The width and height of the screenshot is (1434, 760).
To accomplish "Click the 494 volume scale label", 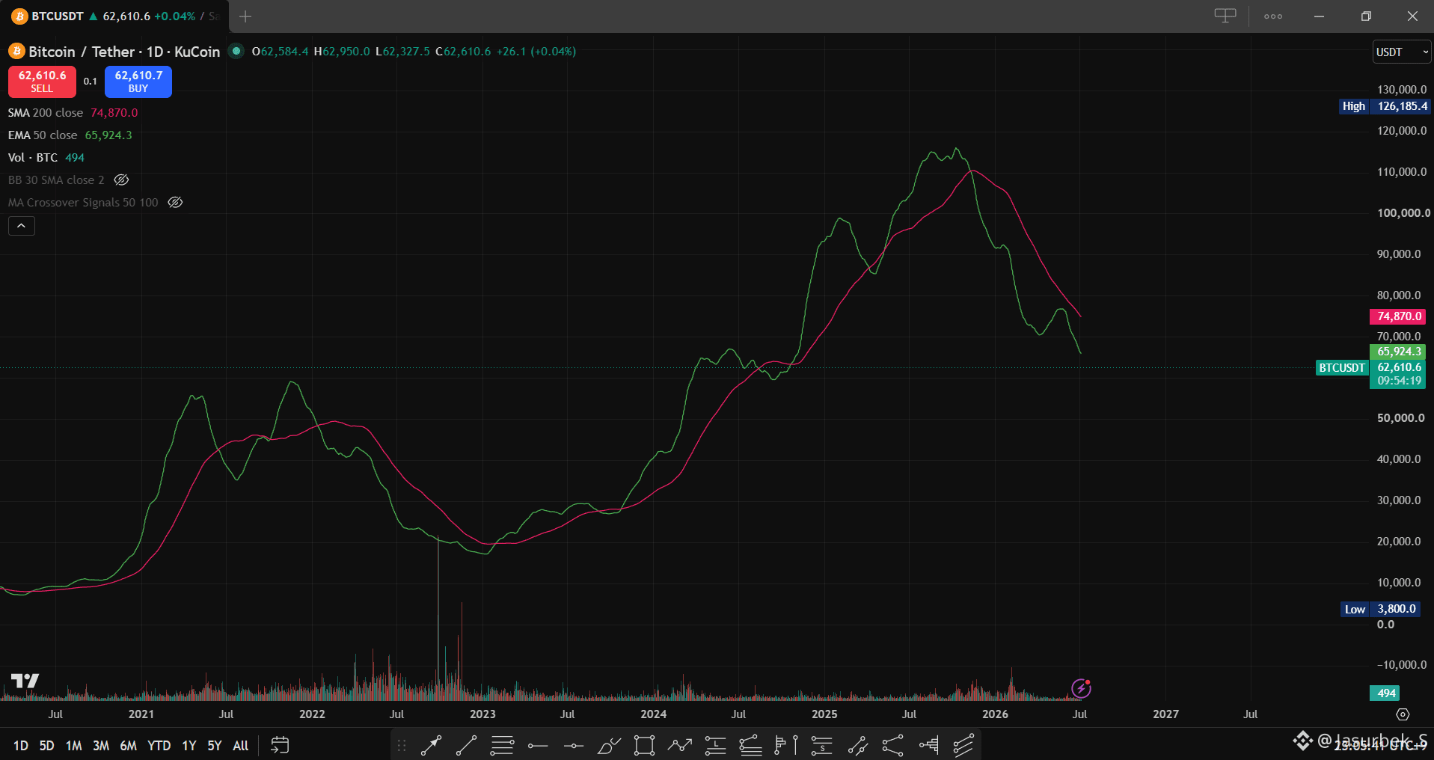I will (x=1385, y=693).
